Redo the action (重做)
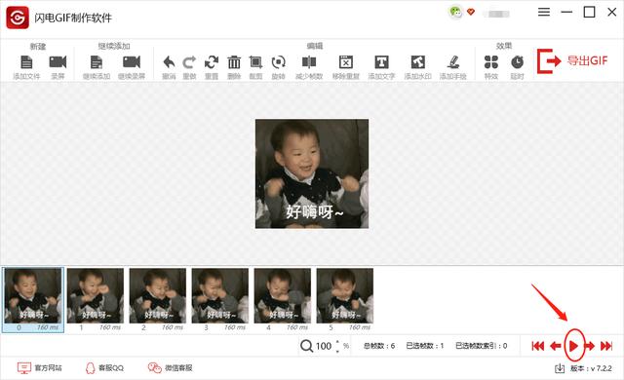624x380 pixels. [x=189, y=62]
